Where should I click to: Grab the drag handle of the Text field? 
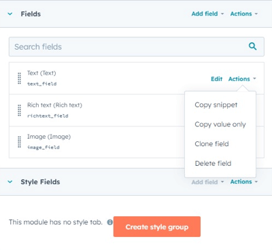tap(19, 78)
